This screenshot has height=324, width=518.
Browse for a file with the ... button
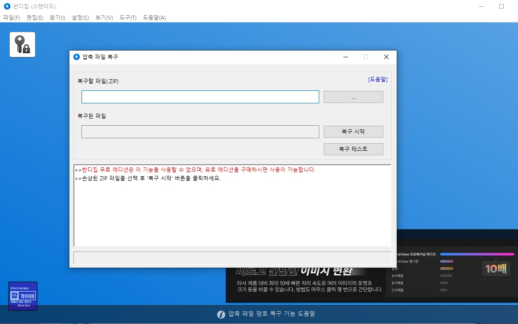pos(353,97)
